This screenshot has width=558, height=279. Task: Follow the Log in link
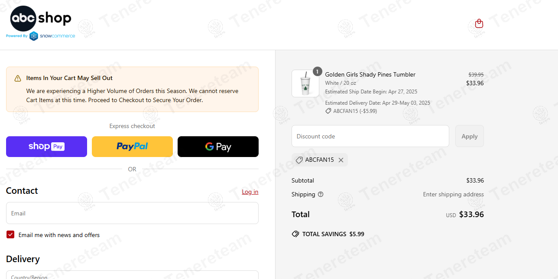click(250, 192)
